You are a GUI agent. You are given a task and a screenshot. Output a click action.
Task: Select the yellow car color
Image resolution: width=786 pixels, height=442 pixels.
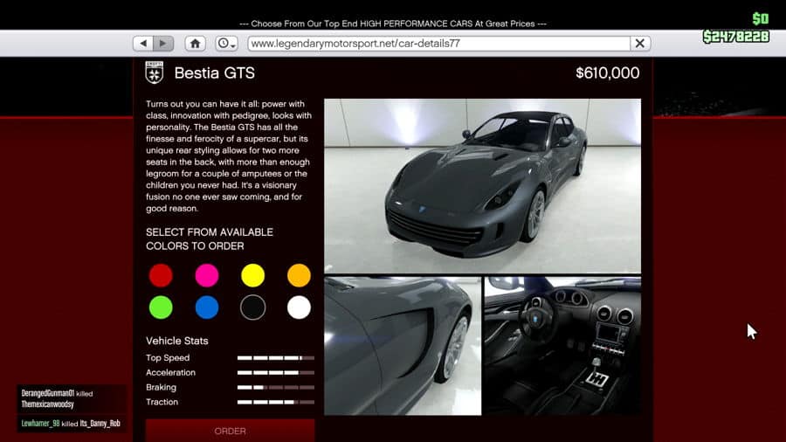pos(252,276)
